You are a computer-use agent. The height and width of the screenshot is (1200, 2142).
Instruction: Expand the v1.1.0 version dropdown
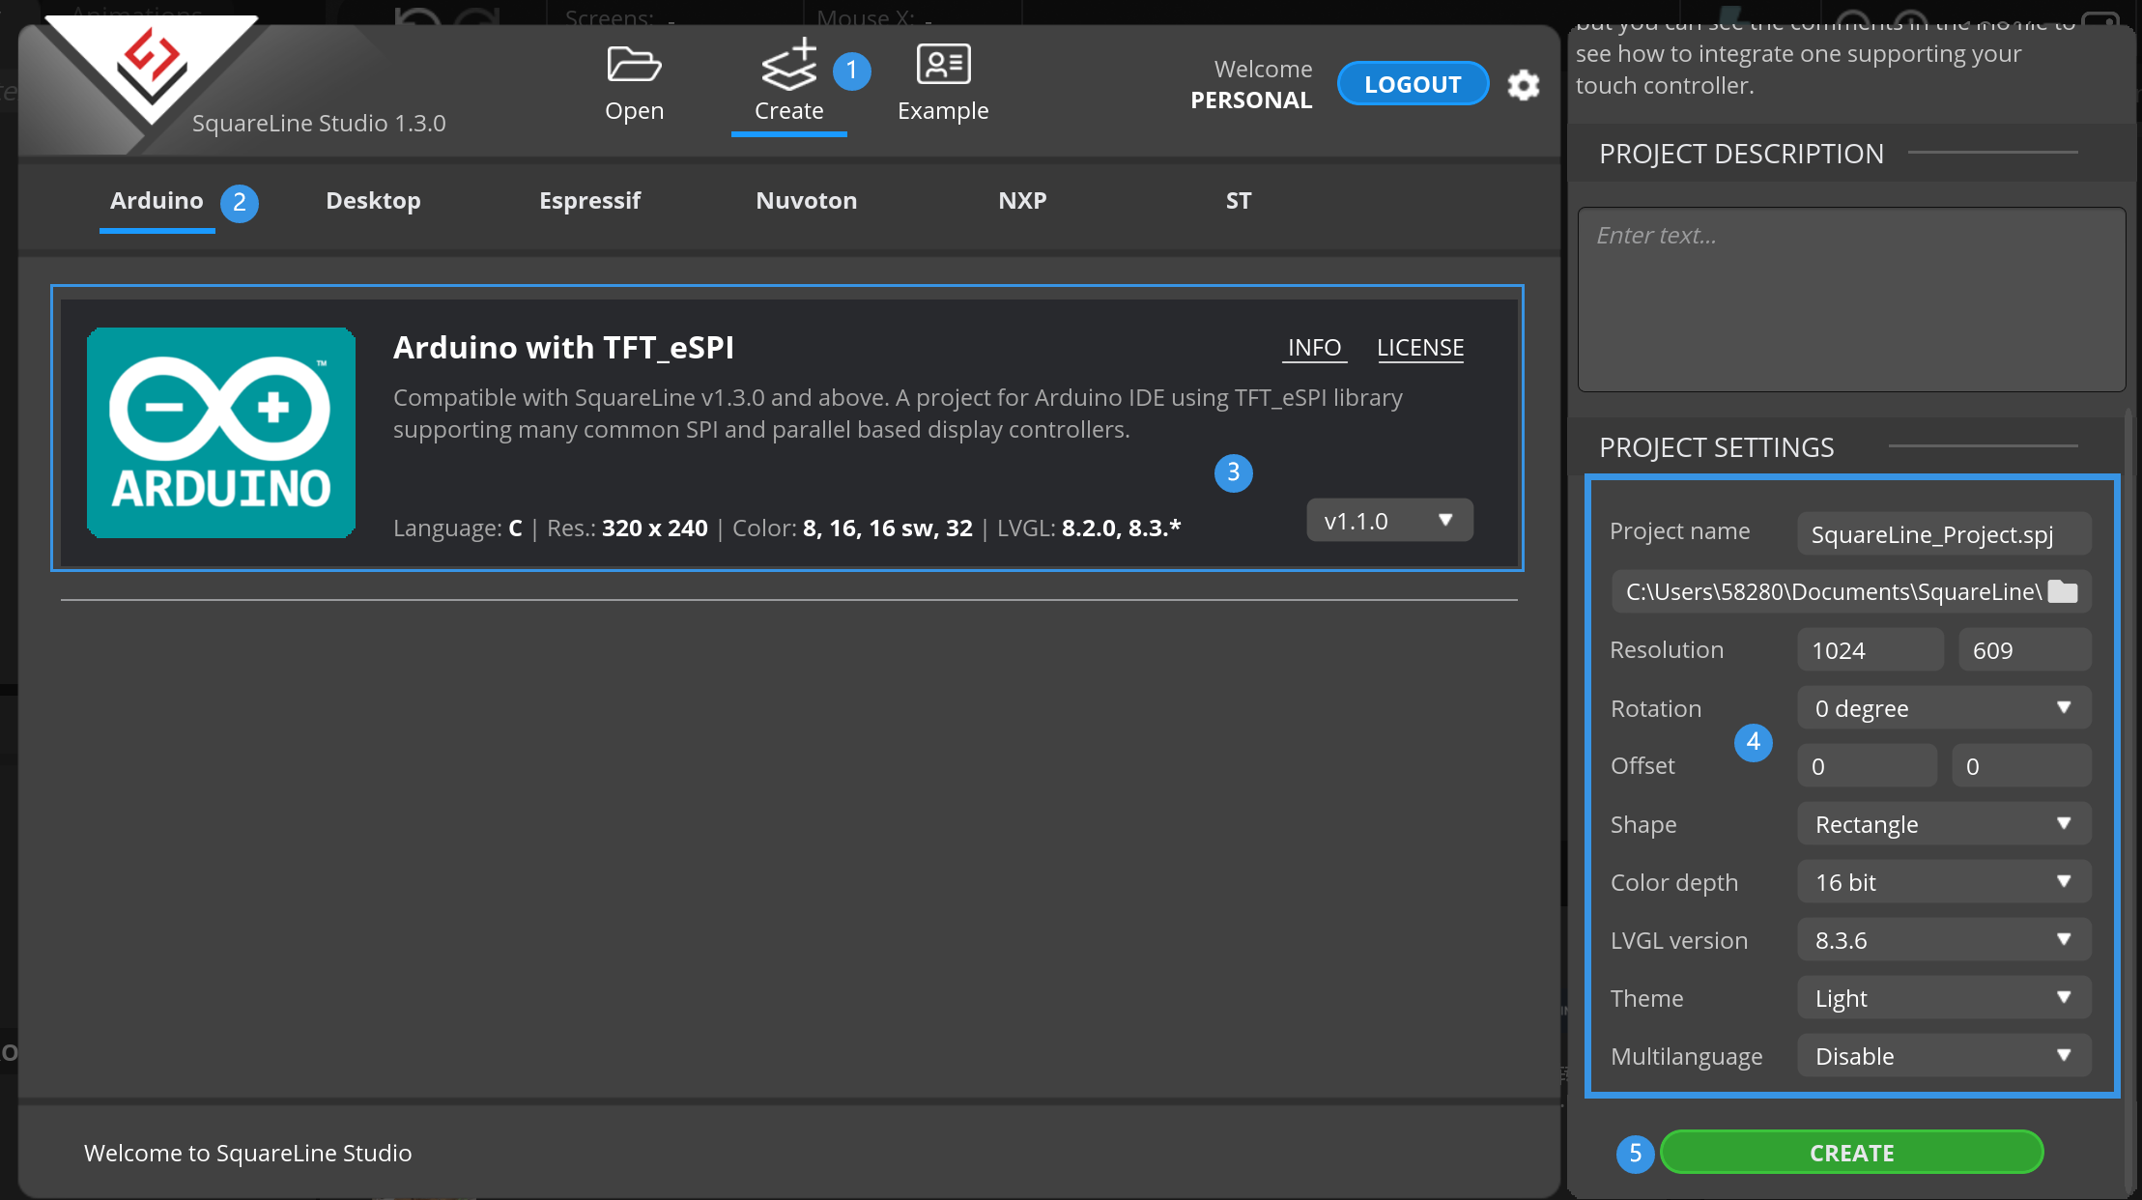[1389, 521]
